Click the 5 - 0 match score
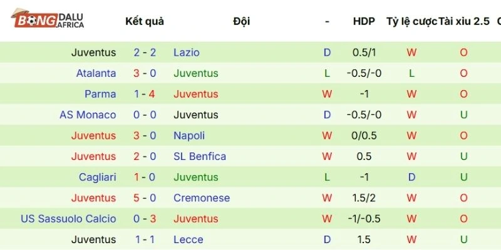Screen dimensions: 501x250 click(145, 198)
